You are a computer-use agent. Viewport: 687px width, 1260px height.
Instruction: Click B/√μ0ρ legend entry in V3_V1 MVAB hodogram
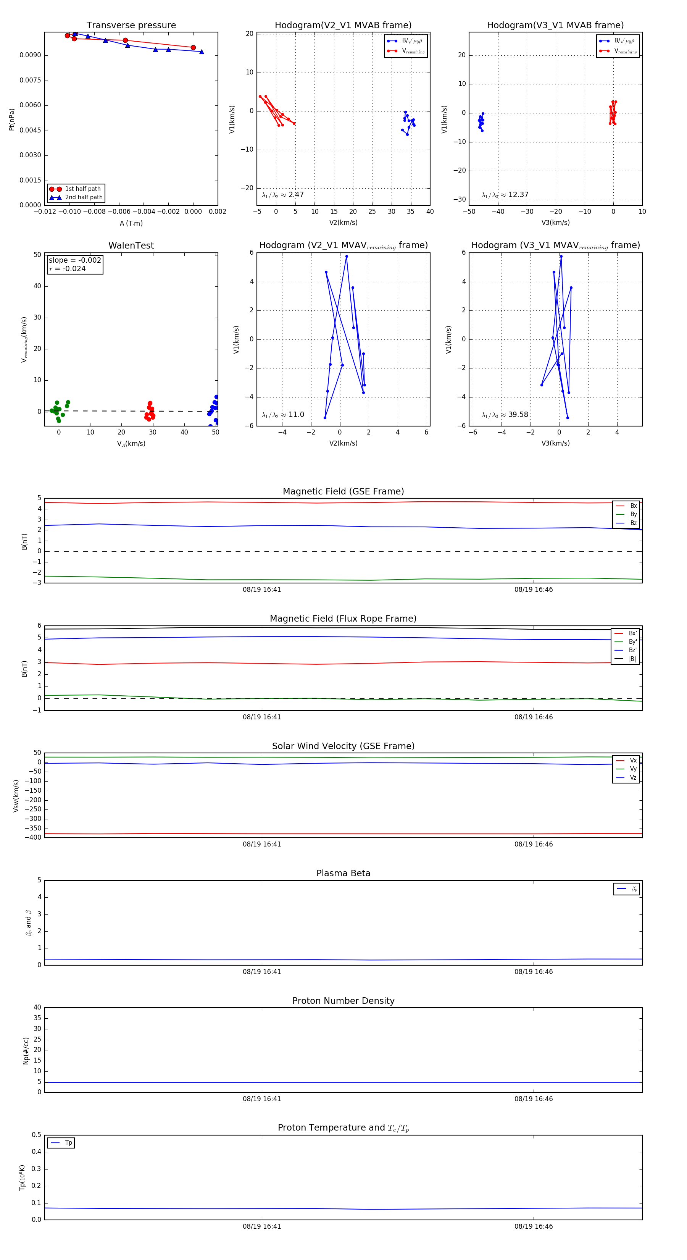tap(618, 41)
